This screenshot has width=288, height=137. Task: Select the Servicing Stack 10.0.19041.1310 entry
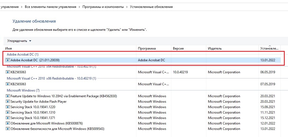(142, 112)
